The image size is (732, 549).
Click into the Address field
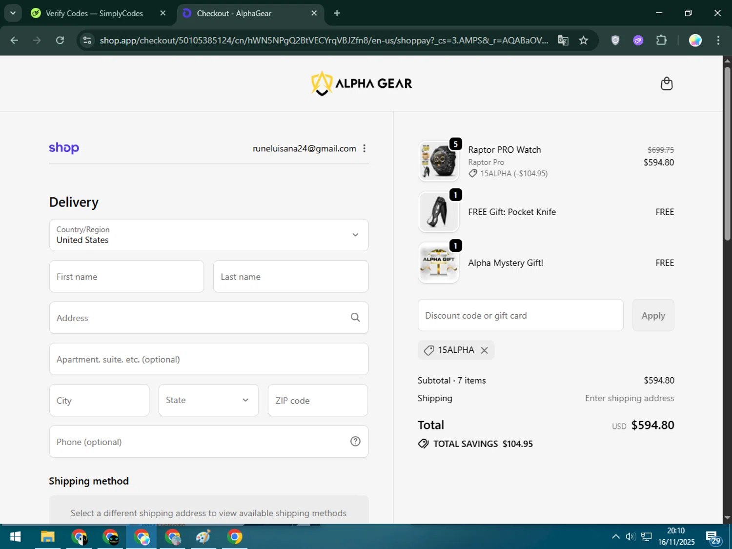(x=209, y=318)
